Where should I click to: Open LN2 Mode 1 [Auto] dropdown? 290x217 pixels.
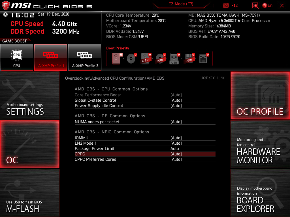tap(176, 143)
